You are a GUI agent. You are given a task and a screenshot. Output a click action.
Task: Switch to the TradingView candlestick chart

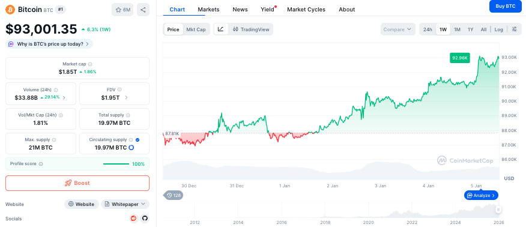click(251, 29)
